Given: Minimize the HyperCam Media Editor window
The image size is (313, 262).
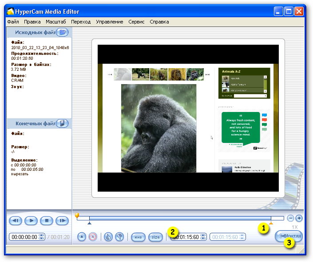Looking at the screenshot, I should (x=278, y=11).
